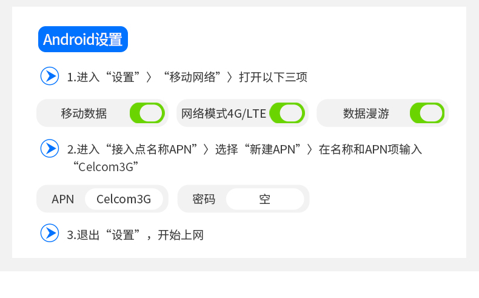Click the step 3 退出“设置” text
Screen dimensions: 479x298
click(x=104, y=235)
